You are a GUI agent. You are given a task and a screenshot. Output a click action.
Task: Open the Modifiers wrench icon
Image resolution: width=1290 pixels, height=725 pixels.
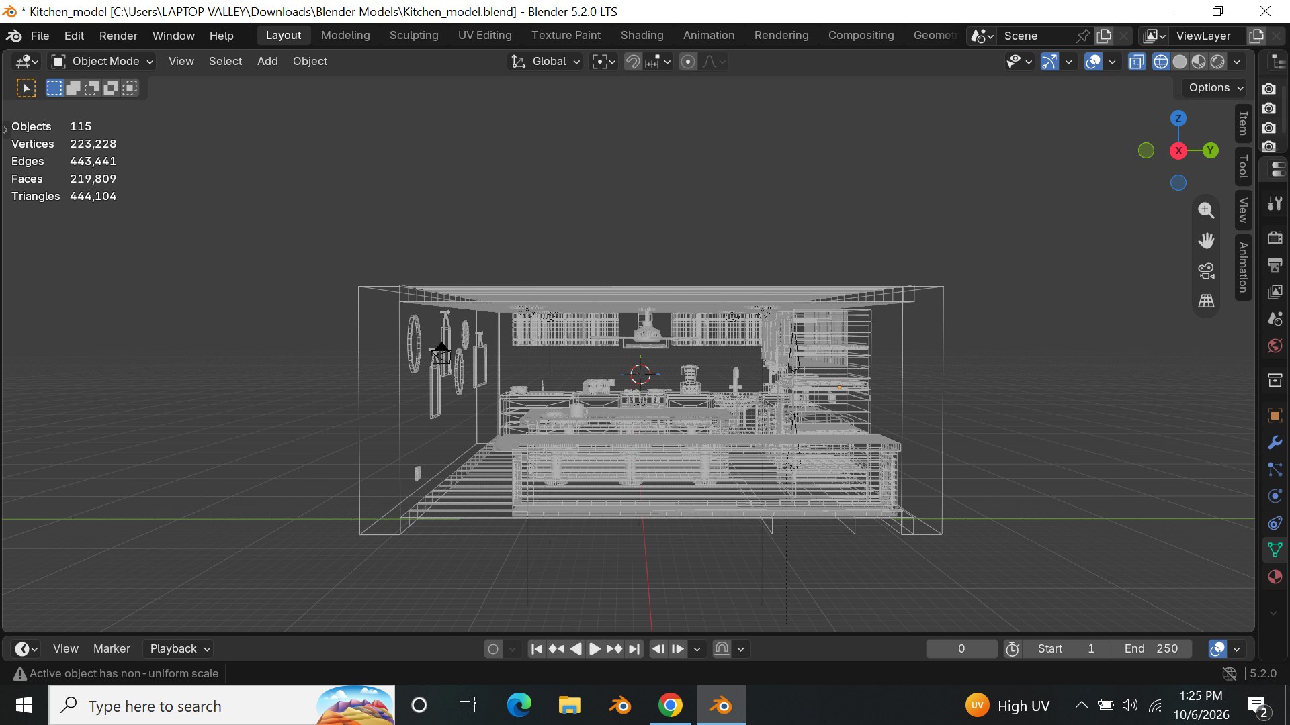tap(1275, 442)
